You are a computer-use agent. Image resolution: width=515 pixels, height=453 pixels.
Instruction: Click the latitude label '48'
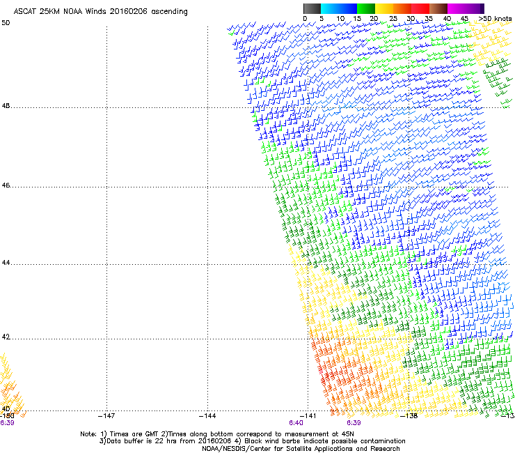[6, 106]
